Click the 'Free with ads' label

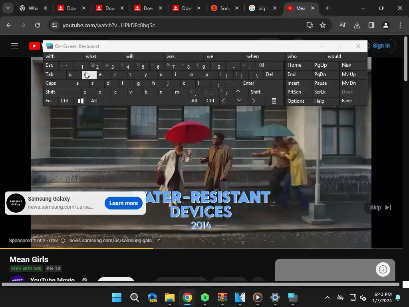pos(26,269)
